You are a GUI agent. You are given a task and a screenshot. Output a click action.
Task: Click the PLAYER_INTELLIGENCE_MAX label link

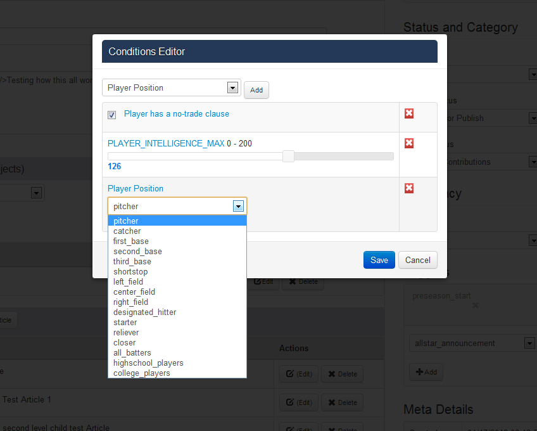166,144
